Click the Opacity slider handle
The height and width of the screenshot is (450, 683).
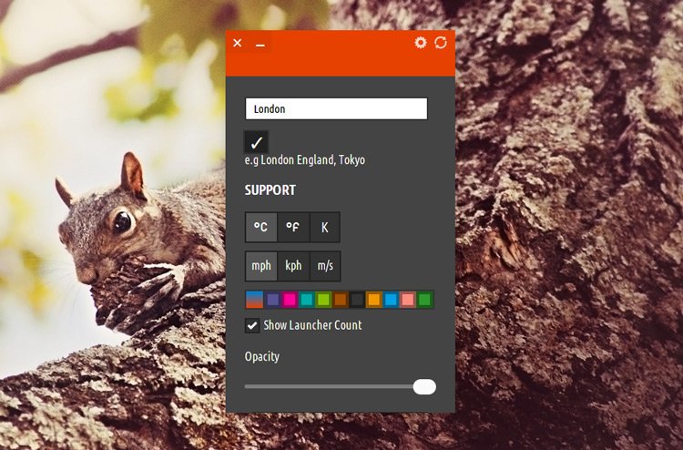pyautogui.click(x=424, y=387)
